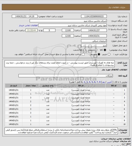Click the goods group field ابزارآلات
Image resolution: width=132 pixels, height=146 pixels.
coord(66,76)
